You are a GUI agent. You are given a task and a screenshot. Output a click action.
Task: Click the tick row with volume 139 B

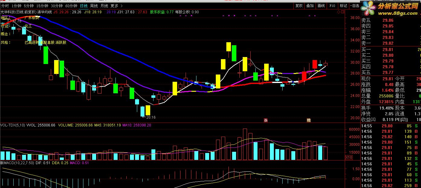[391, 131]
